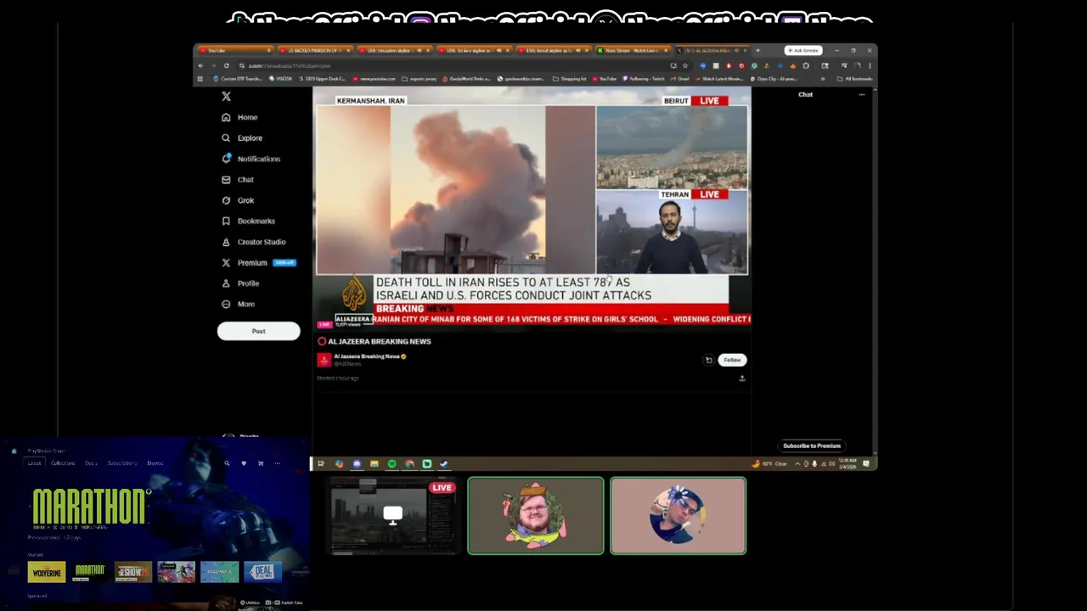This screenshot has height=611, width=1087.
Task: Select the Browse tab in PlayStation Store
Action: (x=155, y=463)
